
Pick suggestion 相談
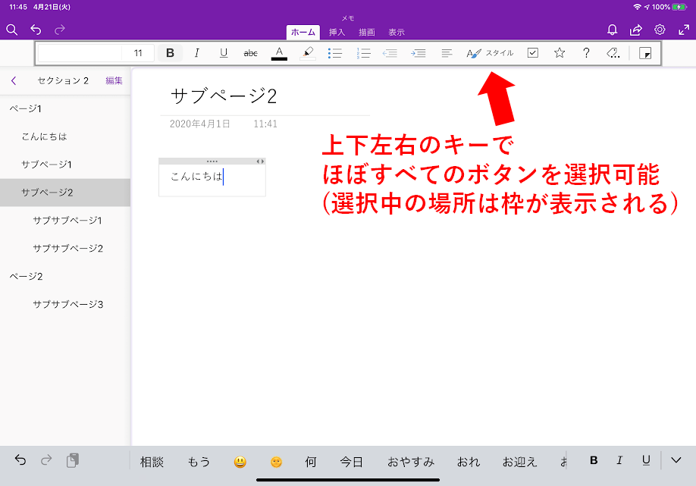click(152, 462)
